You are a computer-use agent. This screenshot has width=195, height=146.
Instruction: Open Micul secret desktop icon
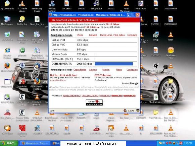point(141,5)
